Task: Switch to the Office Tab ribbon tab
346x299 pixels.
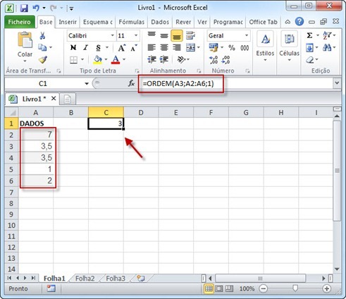Action: point(263,22)
